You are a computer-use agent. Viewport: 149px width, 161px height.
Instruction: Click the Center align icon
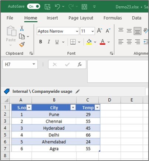tap(129, 42)
